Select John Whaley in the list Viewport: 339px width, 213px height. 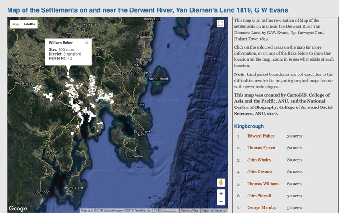click(x=259, y=160)
